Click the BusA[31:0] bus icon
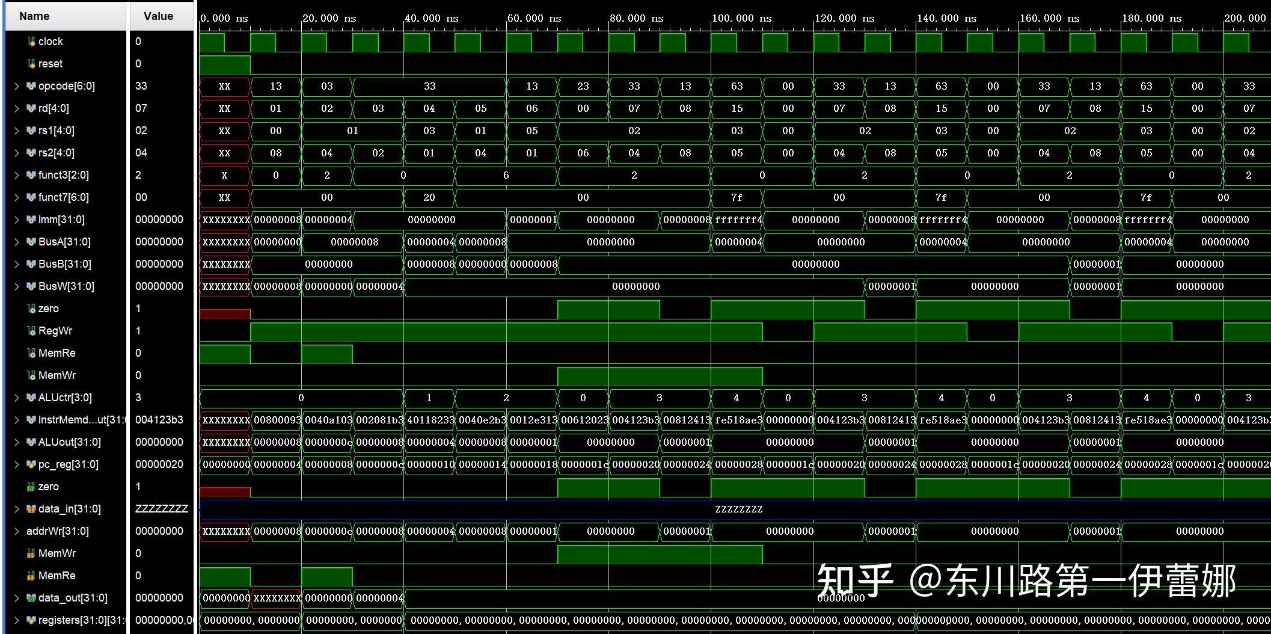 click(31, 242)
